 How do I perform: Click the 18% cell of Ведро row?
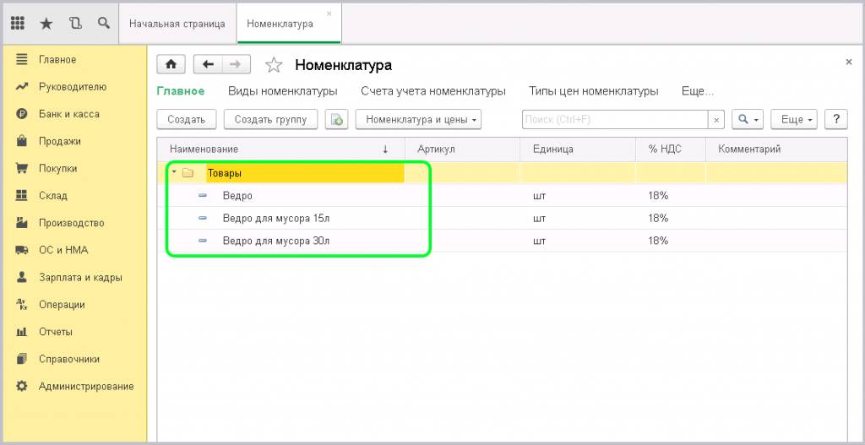coord(670,195)
